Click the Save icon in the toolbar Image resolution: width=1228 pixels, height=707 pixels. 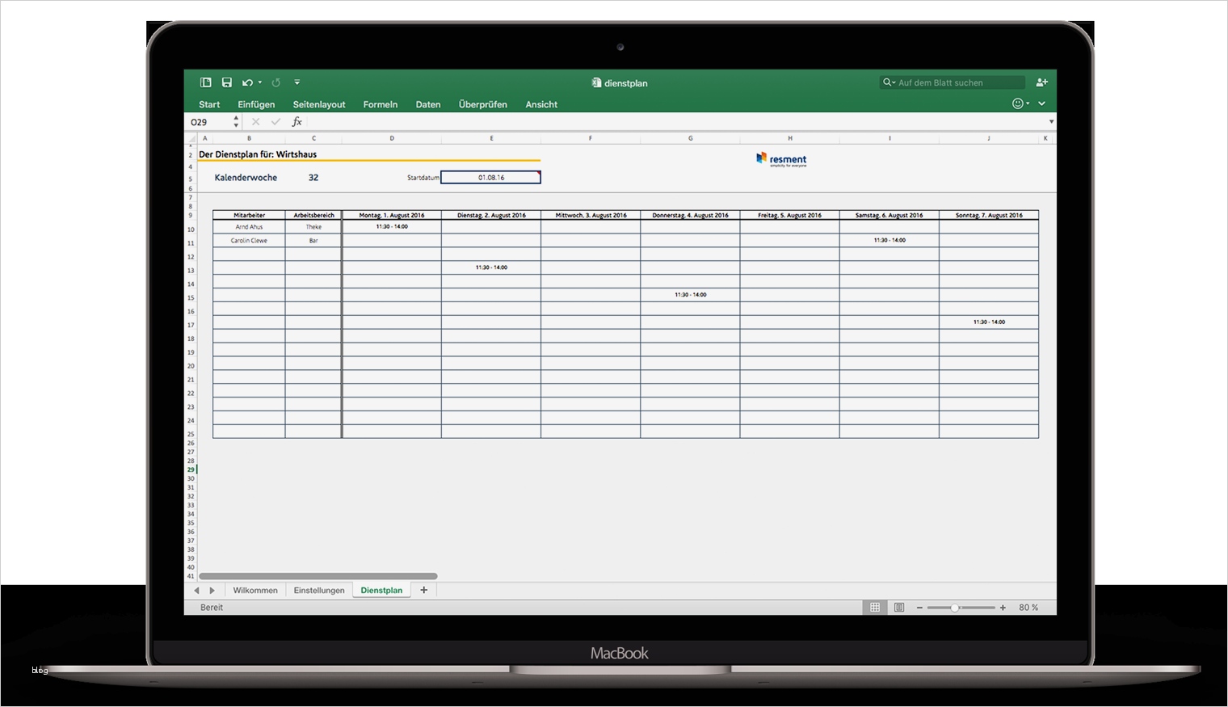[227, 82]
